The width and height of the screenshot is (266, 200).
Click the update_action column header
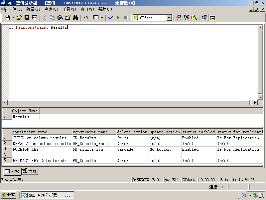[x=165, y=132]
